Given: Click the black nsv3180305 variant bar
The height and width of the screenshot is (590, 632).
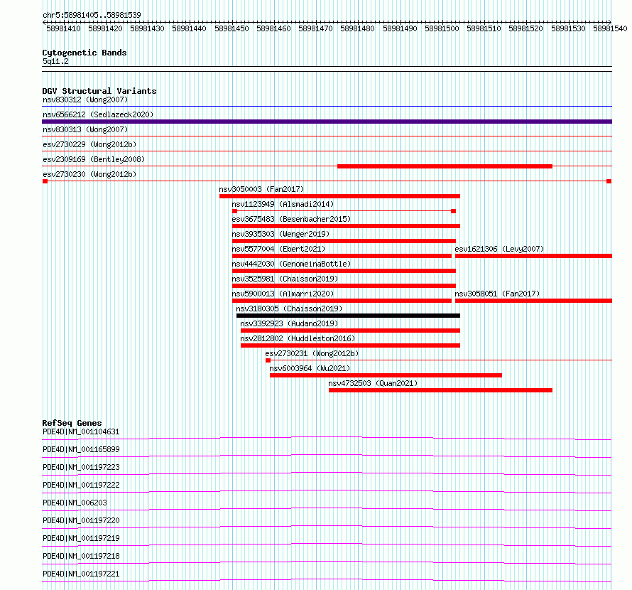Looking at the screenshot, I should pyautogui.click(x=348, y=316).
